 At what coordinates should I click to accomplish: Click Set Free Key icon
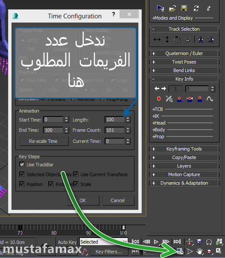coord(200,99)
